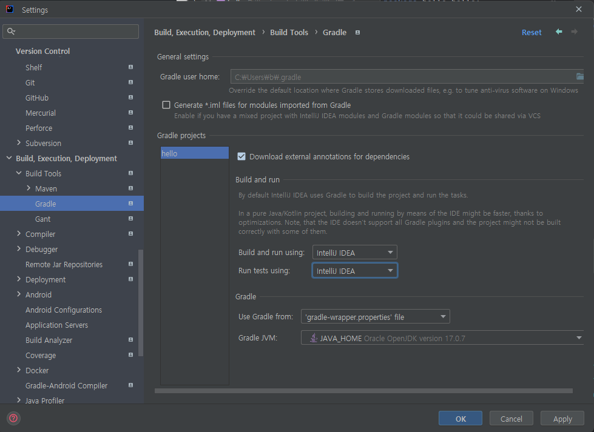Close the Settings dialog

pos(578,9)
